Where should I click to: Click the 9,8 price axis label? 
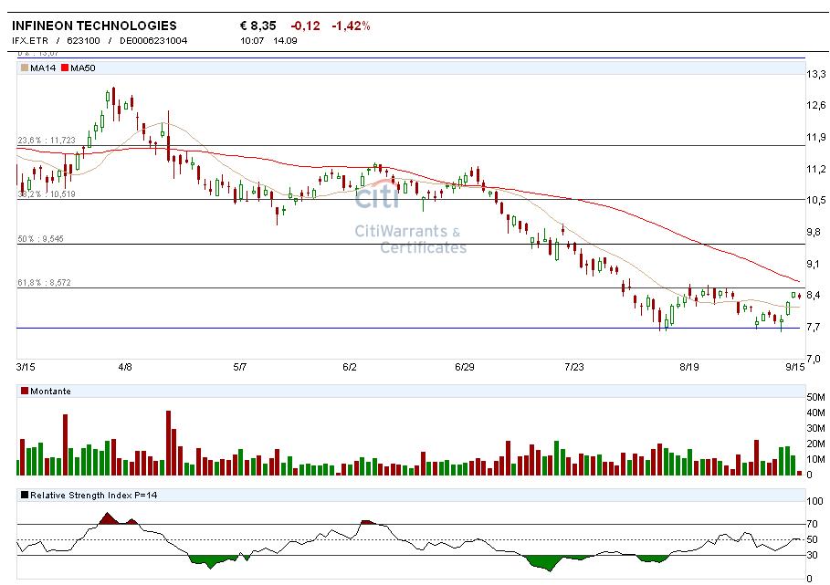click(814, 232)
